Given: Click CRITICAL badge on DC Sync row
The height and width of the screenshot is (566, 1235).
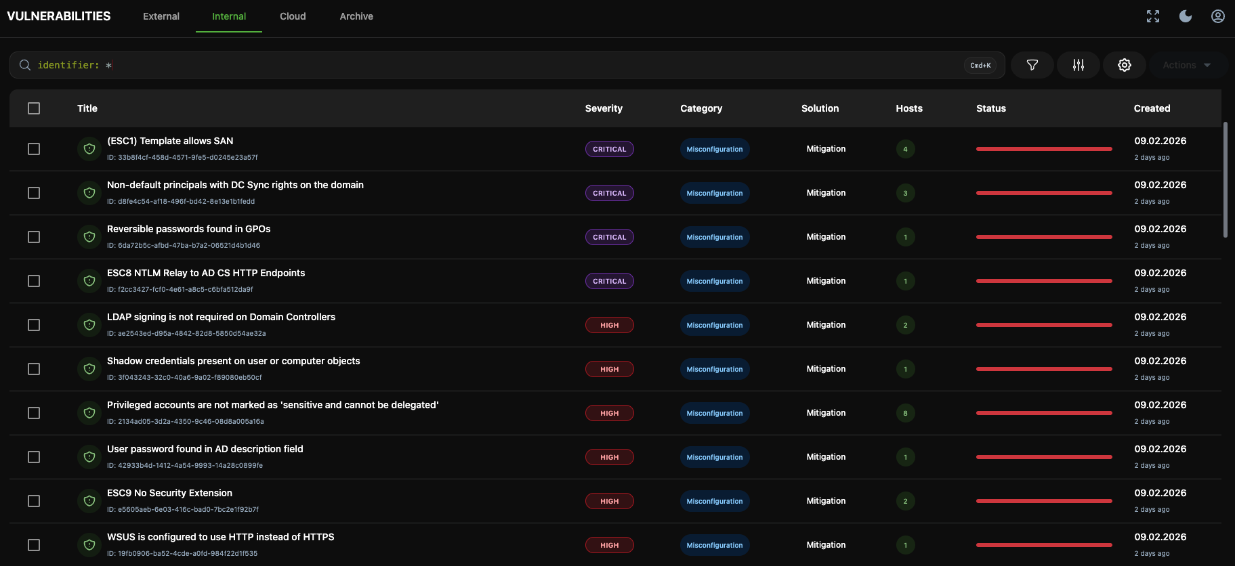Looking at the screenshot, I should 609,193.
